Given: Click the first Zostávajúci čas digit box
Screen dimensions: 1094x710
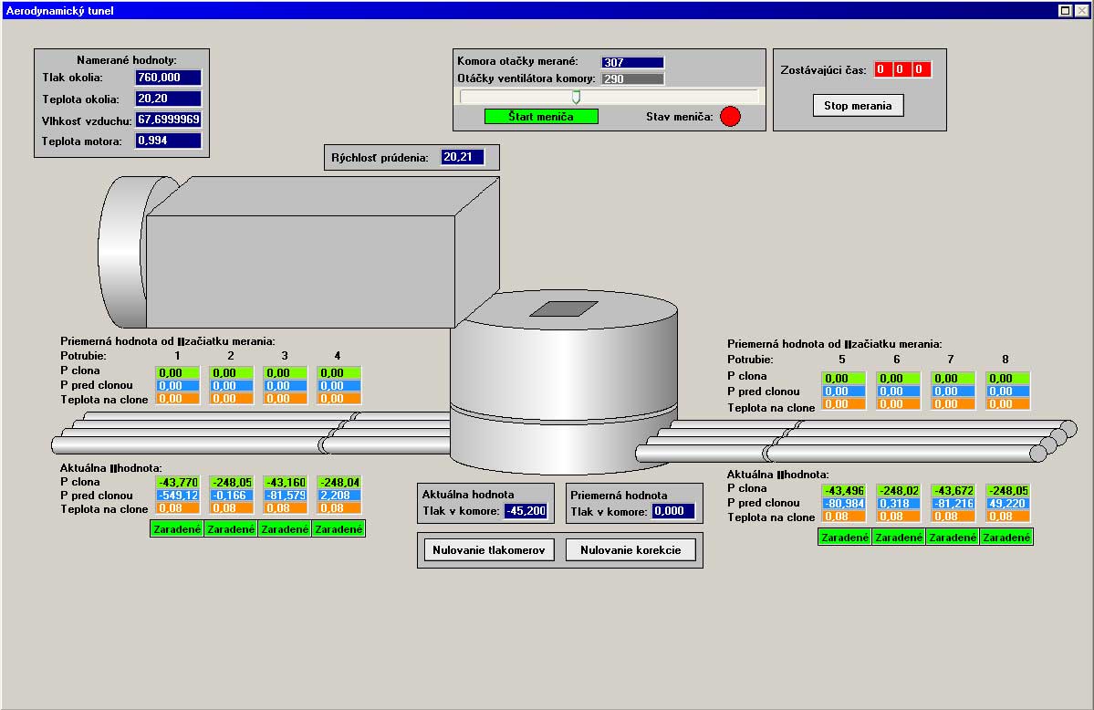Looking at the screenshot, I should pos(882,69).
